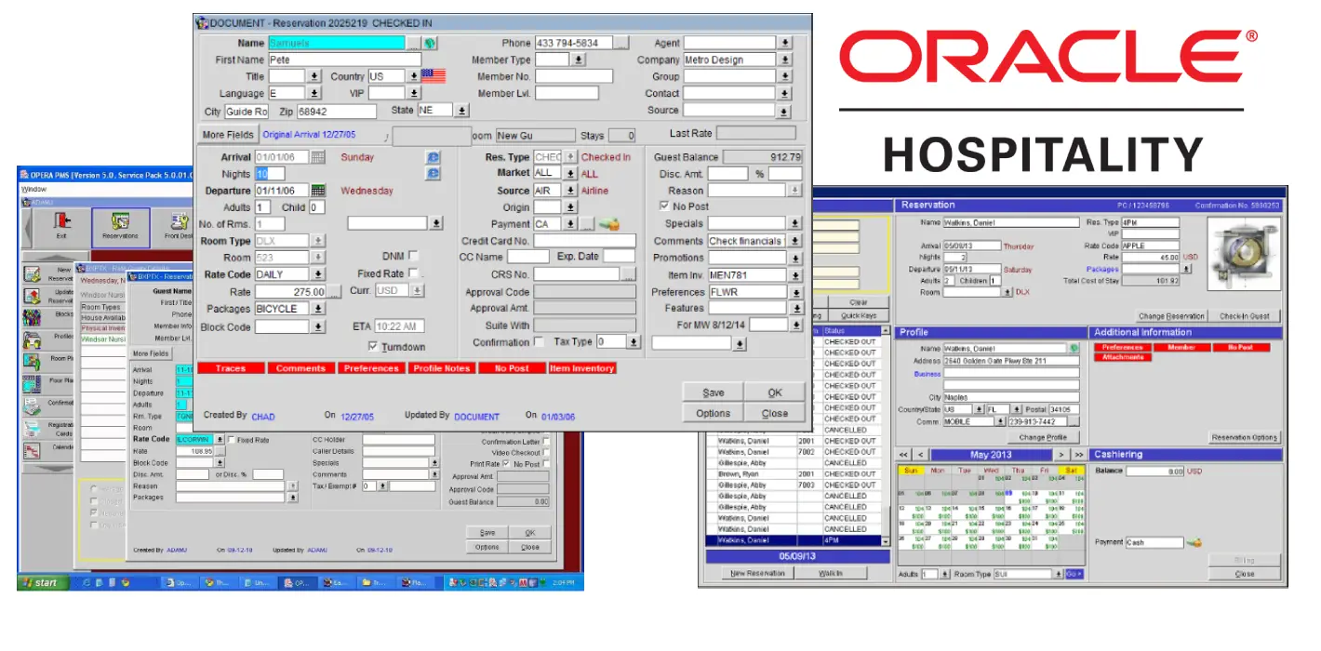Screen dimensions: 1321x651
Task: Click the red Attachments indicator in Additional Information
Action: (1125, 357)
